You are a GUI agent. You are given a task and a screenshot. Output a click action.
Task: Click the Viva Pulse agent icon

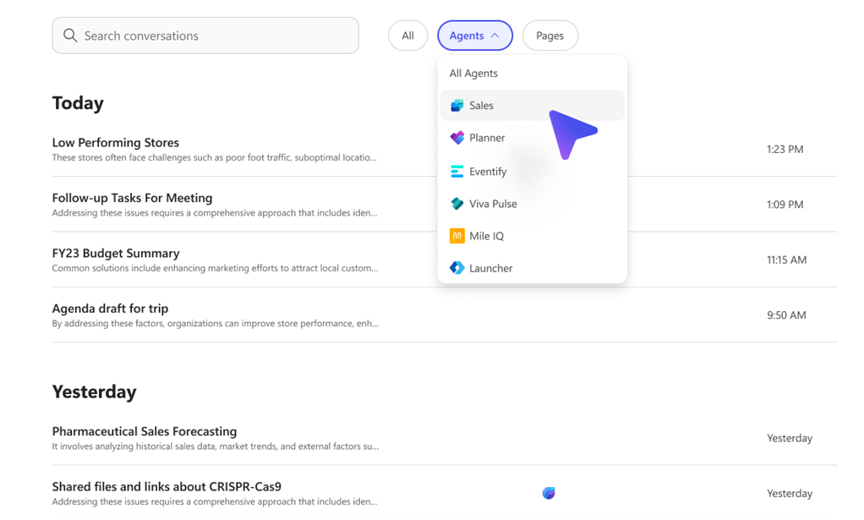pos(457,204)
